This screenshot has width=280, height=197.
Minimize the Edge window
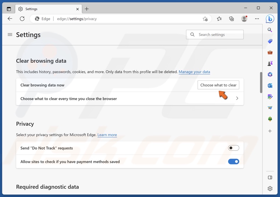(246, 8)
